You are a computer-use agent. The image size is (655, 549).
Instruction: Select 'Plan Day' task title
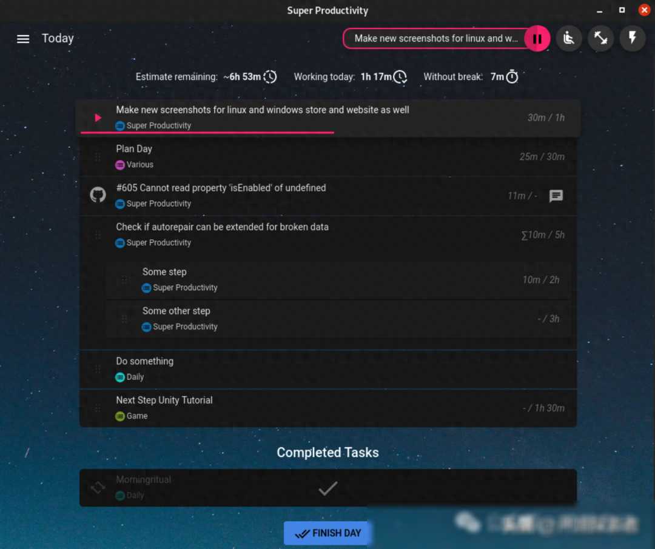point(134,149)
